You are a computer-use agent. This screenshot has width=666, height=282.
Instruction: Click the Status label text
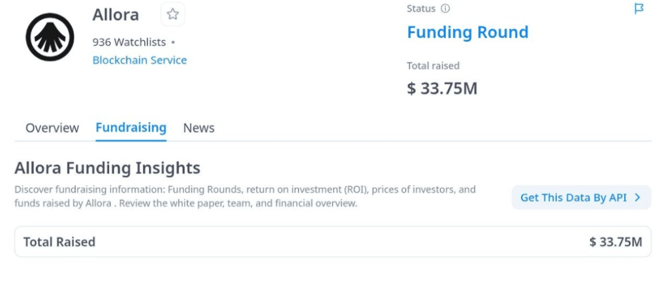(x=421, y=9)
